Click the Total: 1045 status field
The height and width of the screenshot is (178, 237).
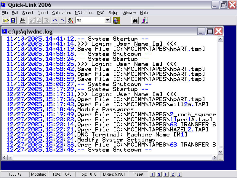click(x=62, y=174)
